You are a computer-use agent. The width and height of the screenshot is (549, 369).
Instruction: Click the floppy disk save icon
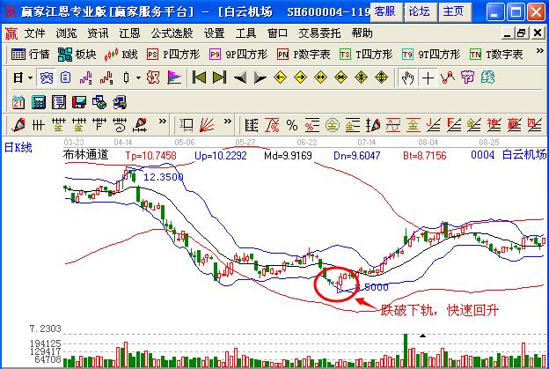click(79, 102)
